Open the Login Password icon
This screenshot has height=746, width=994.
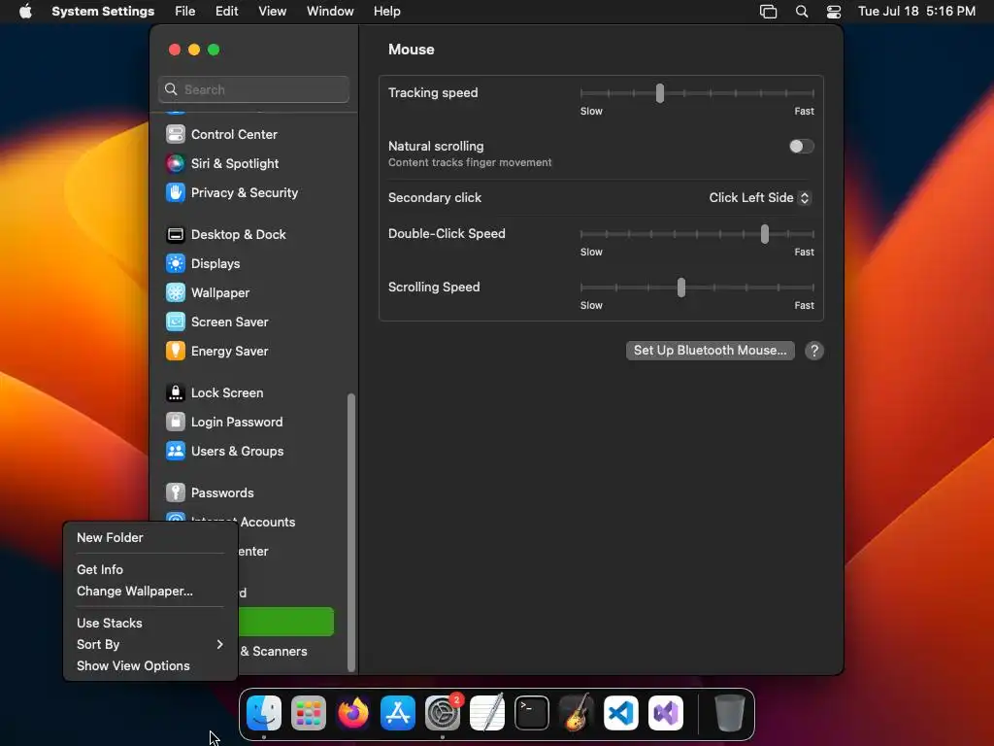[176, 422]
